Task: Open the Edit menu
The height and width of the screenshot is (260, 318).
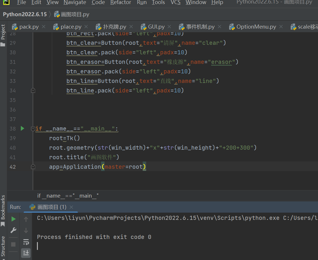Action: click(x=36, y=2)
